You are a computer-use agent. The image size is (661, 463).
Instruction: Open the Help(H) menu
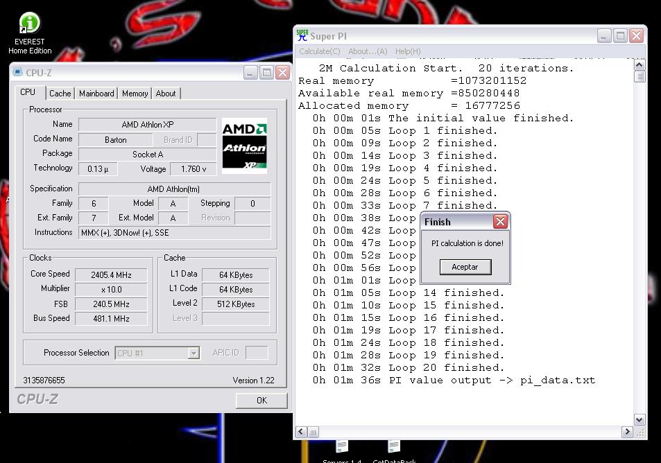point(407,51)
